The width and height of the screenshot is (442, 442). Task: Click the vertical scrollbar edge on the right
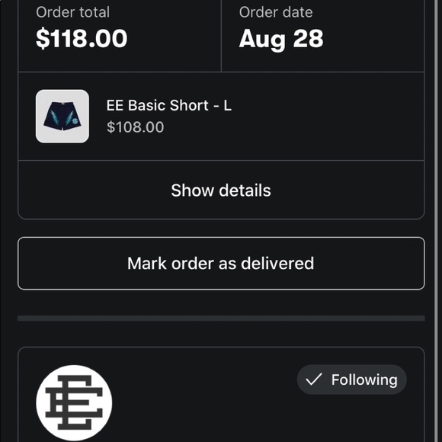[439, 221]
